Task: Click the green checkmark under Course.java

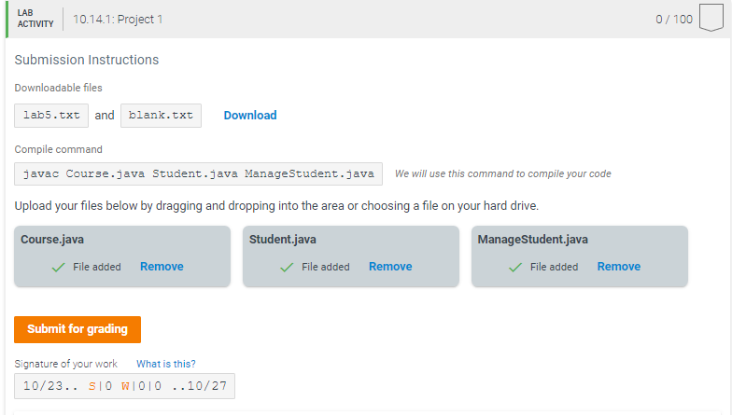Action: tap(58, 267)
